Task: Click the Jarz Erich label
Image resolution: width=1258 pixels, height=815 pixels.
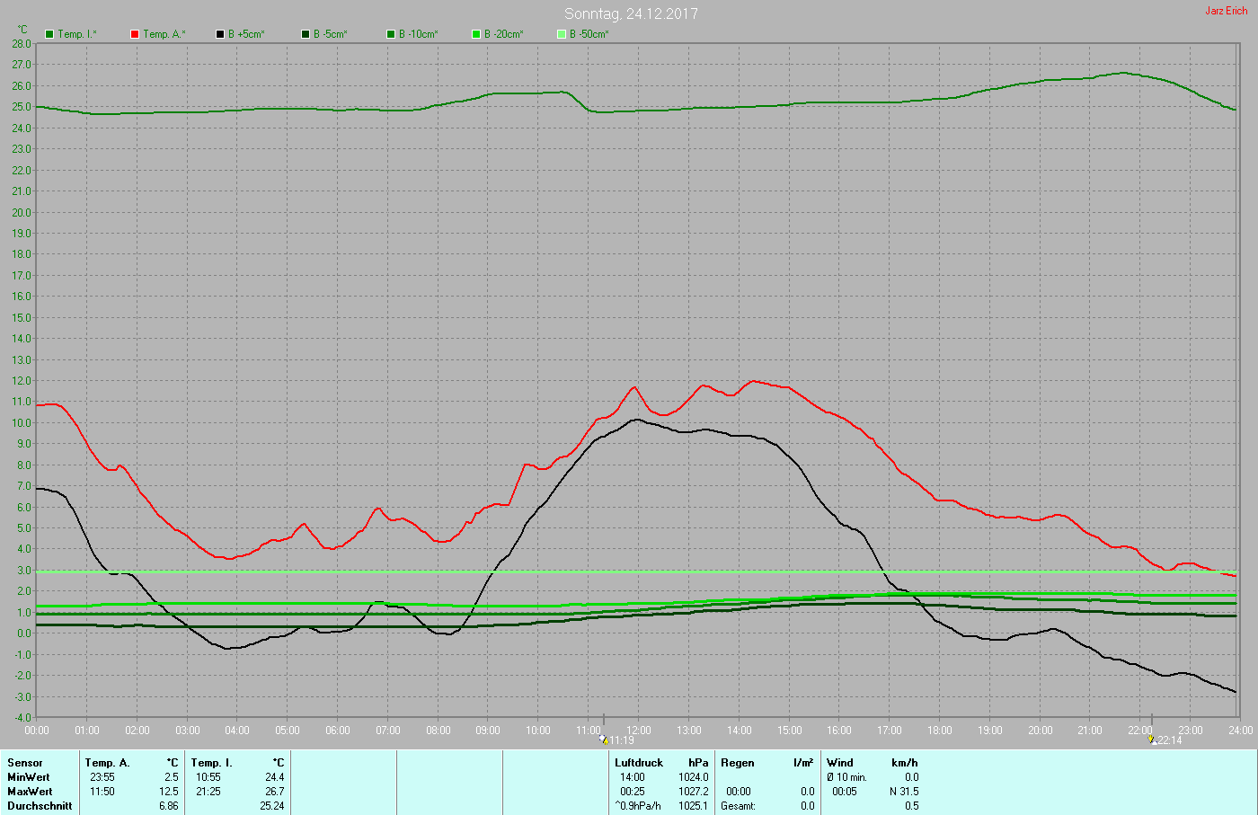Action: click(x=1226, y=11)
